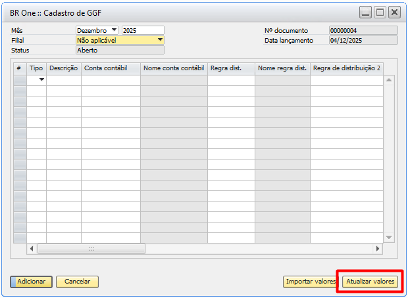
Task: Click the grid scroll down arrow
Action: tap(388, 237)
